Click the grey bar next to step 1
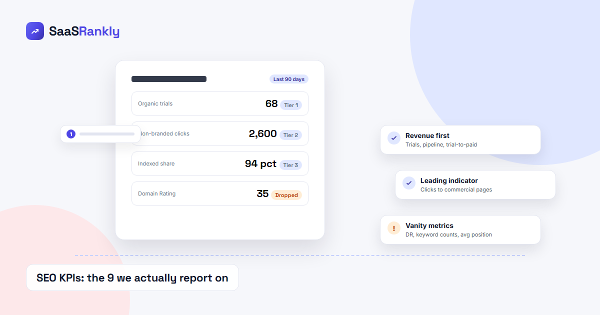The height and width of the screenshot is (315, 600). point(107,134)
